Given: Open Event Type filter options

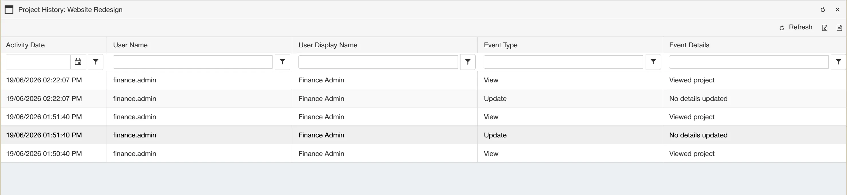Looking at the screenshot, I should 653,62.
